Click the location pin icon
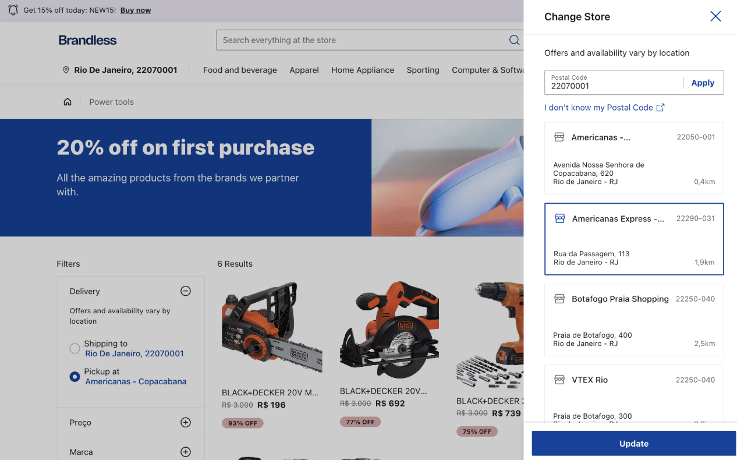 click(66, 70)
